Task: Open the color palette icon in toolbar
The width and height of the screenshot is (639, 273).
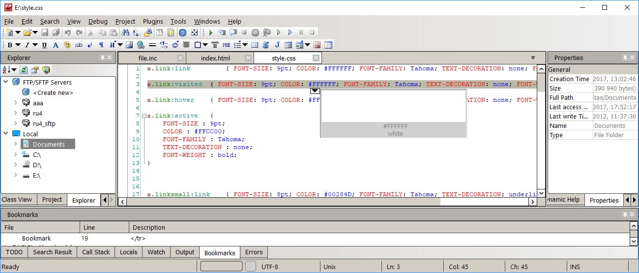Action: (66, 45)
